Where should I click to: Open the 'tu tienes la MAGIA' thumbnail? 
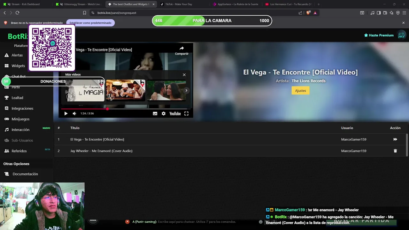[85, 90]
